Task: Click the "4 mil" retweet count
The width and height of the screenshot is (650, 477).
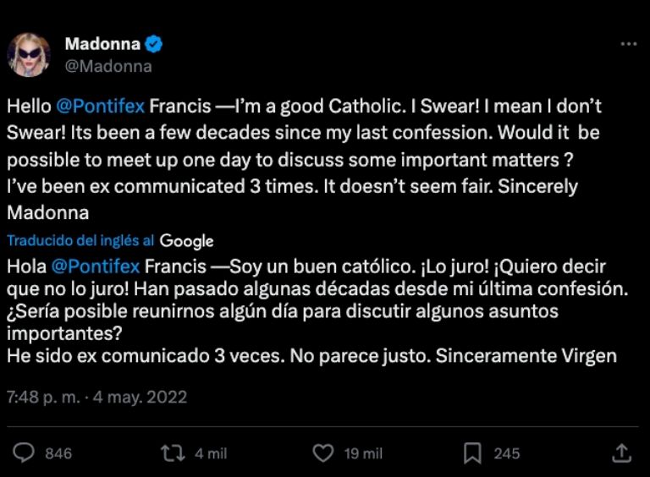Action: click(x=211, y=454)
